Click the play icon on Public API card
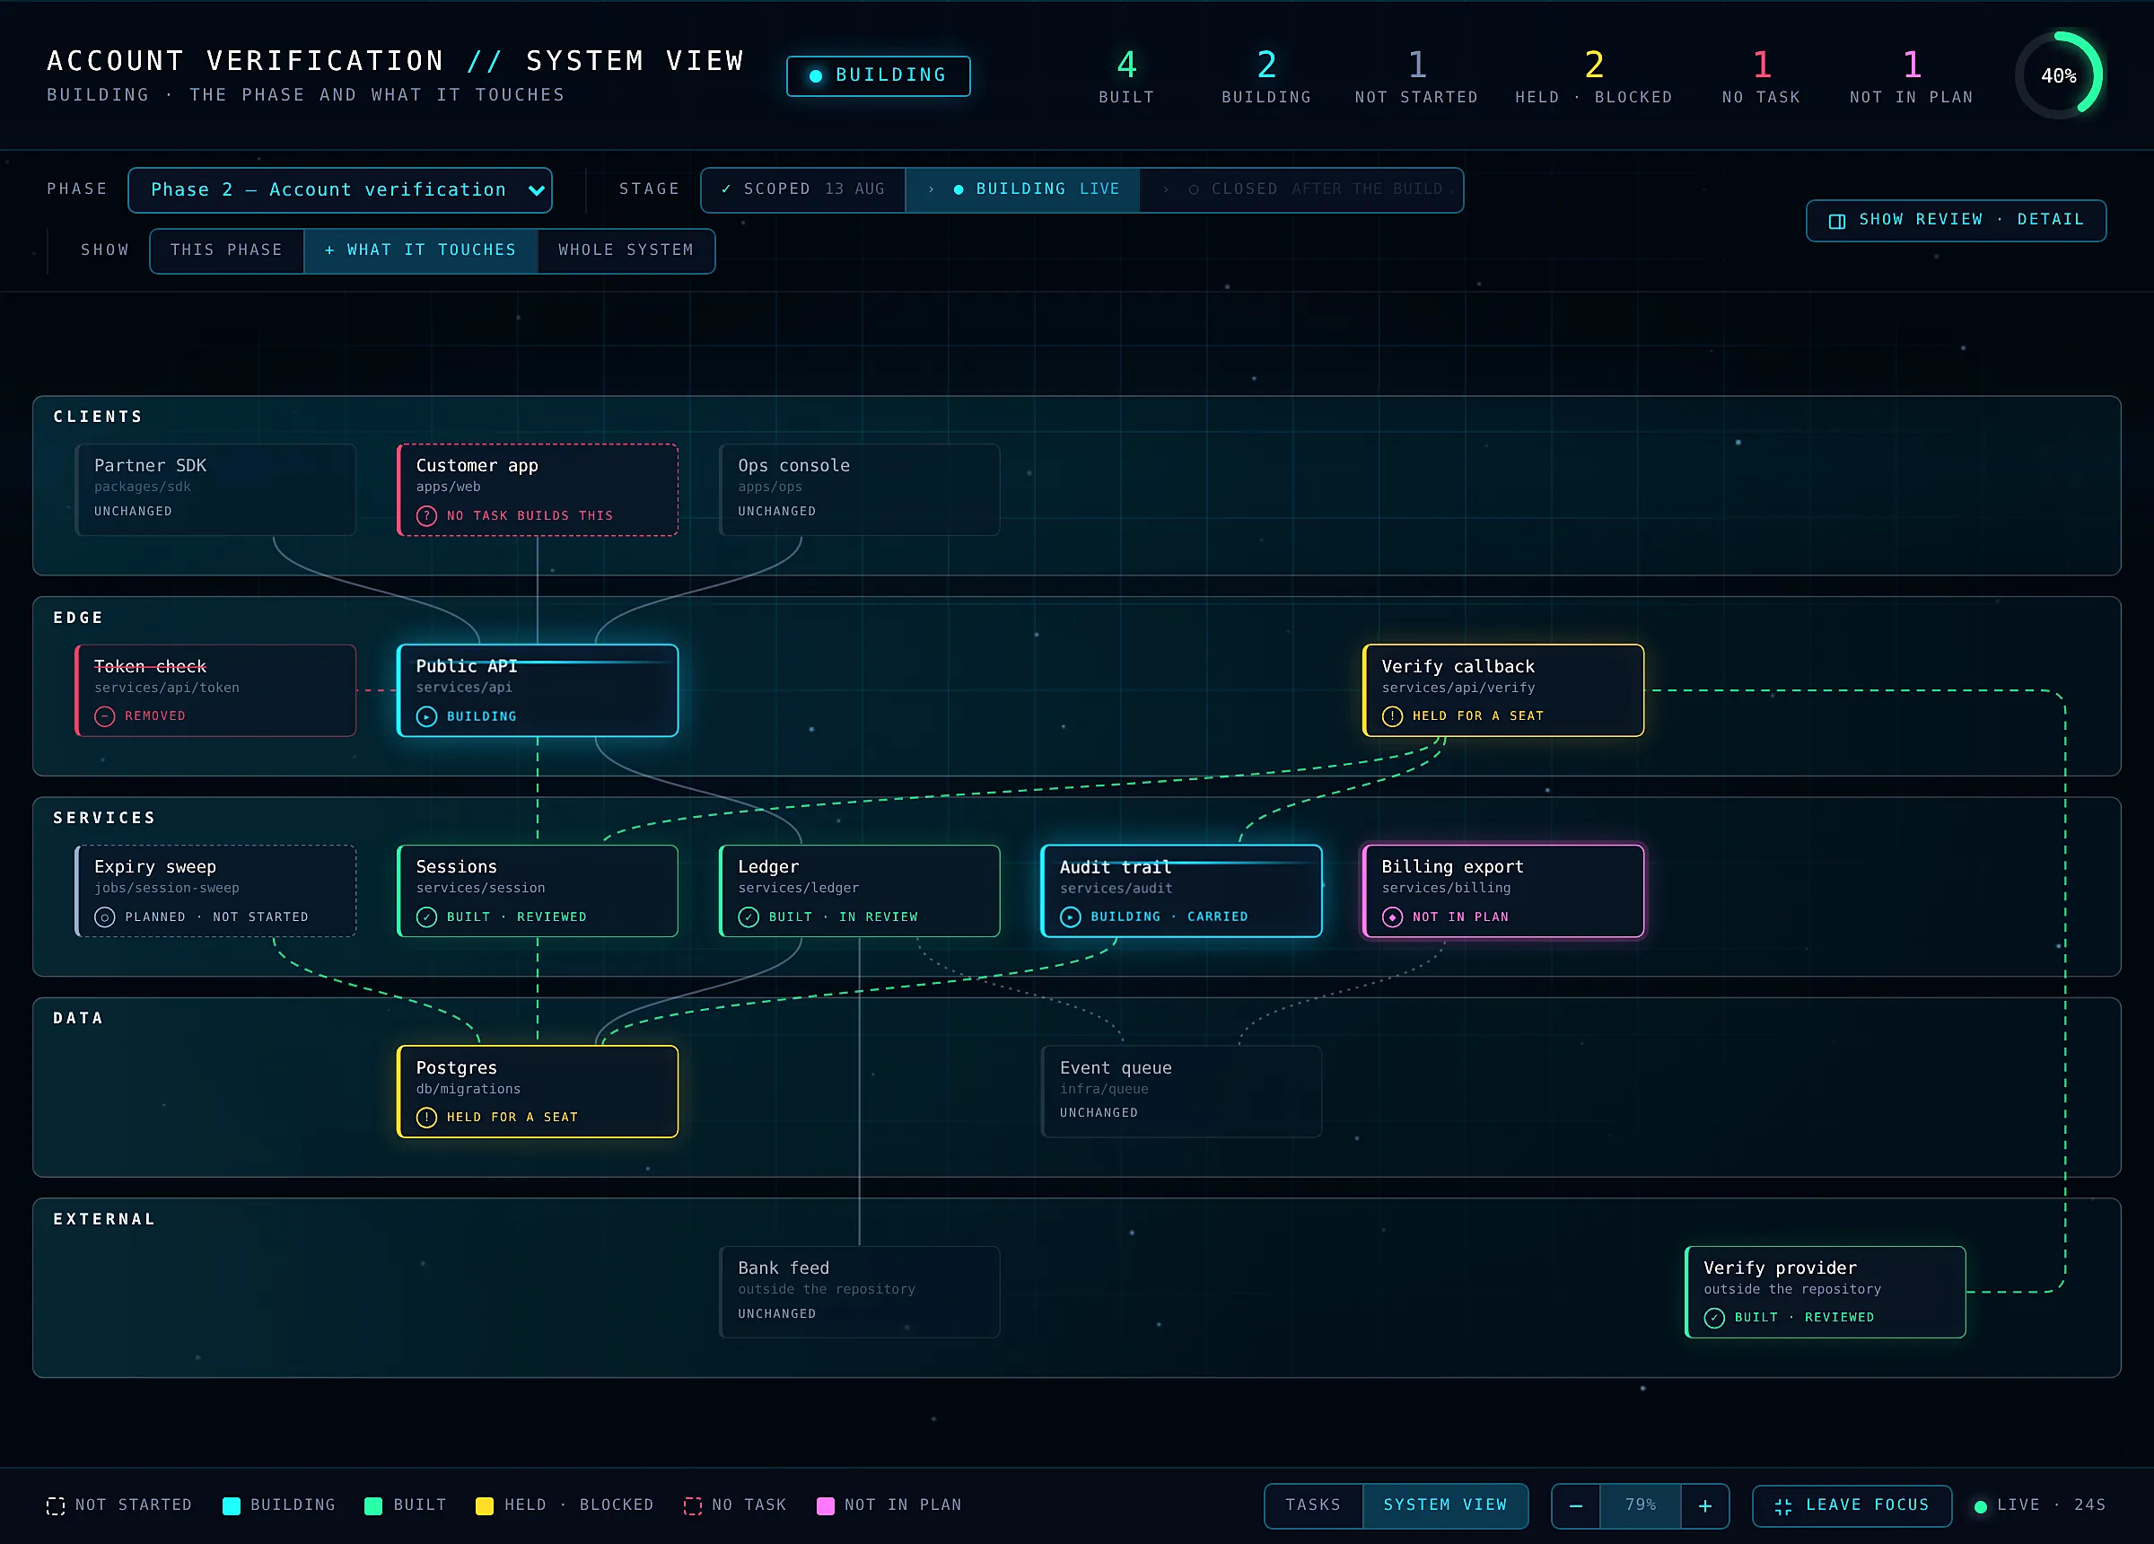 426,716
